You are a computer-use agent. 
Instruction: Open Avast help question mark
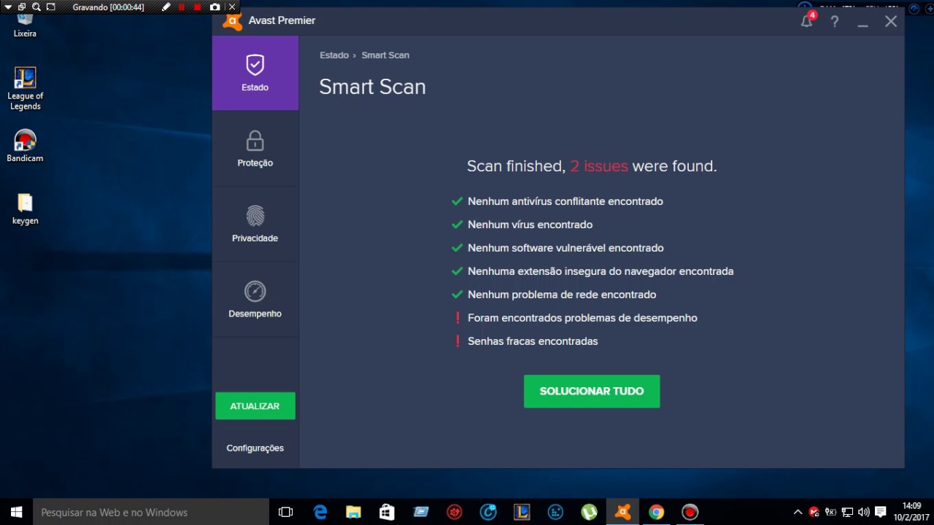point(835,21)
